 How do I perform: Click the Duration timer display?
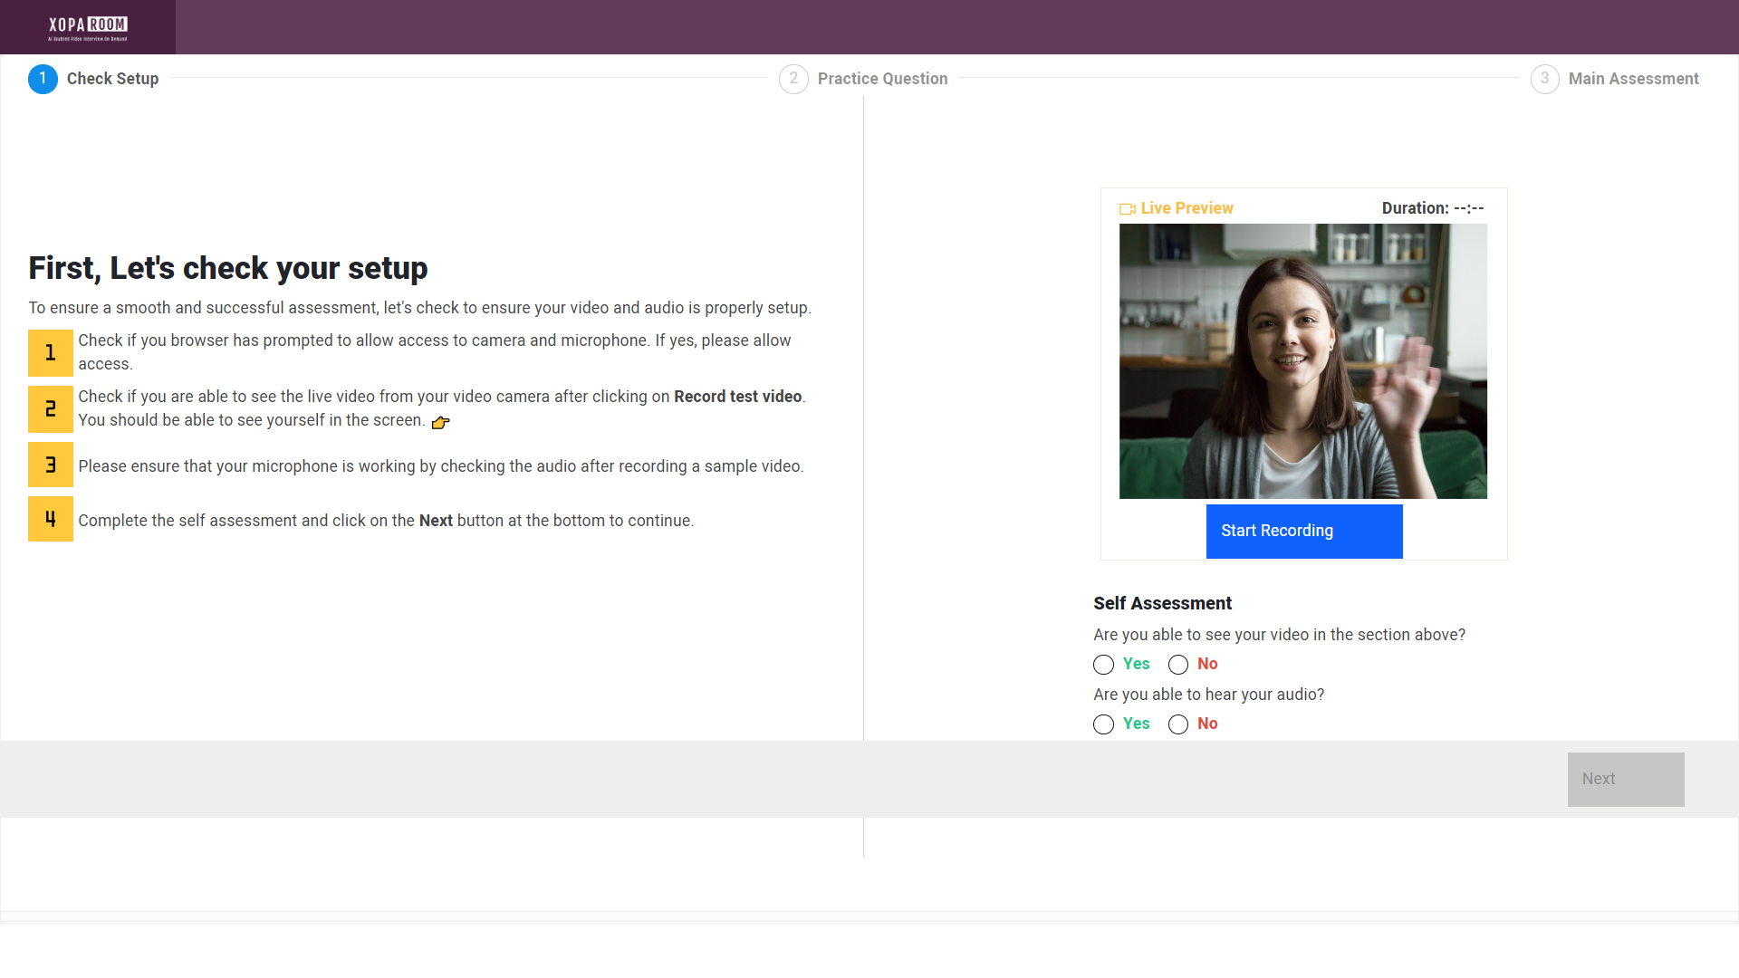tap(1432, 208)
